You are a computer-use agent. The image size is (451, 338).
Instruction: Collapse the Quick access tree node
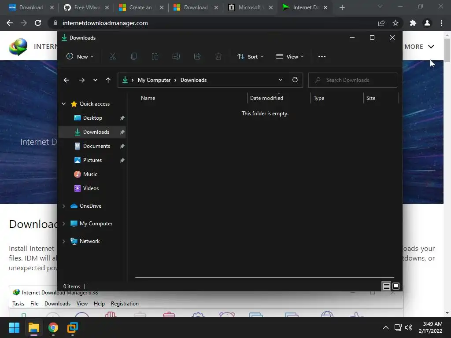pyautogui.click(x=64, y=104)
